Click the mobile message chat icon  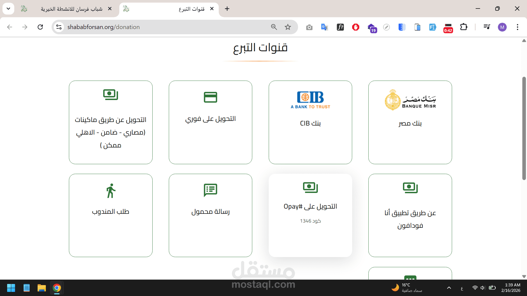click(x=210, y=190)
